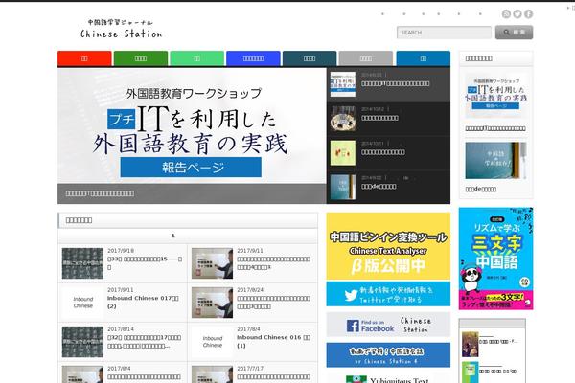This screenshot has height=383, width=575.
Task: Open Find us on Facebook banner
Action: coord(388,325)
